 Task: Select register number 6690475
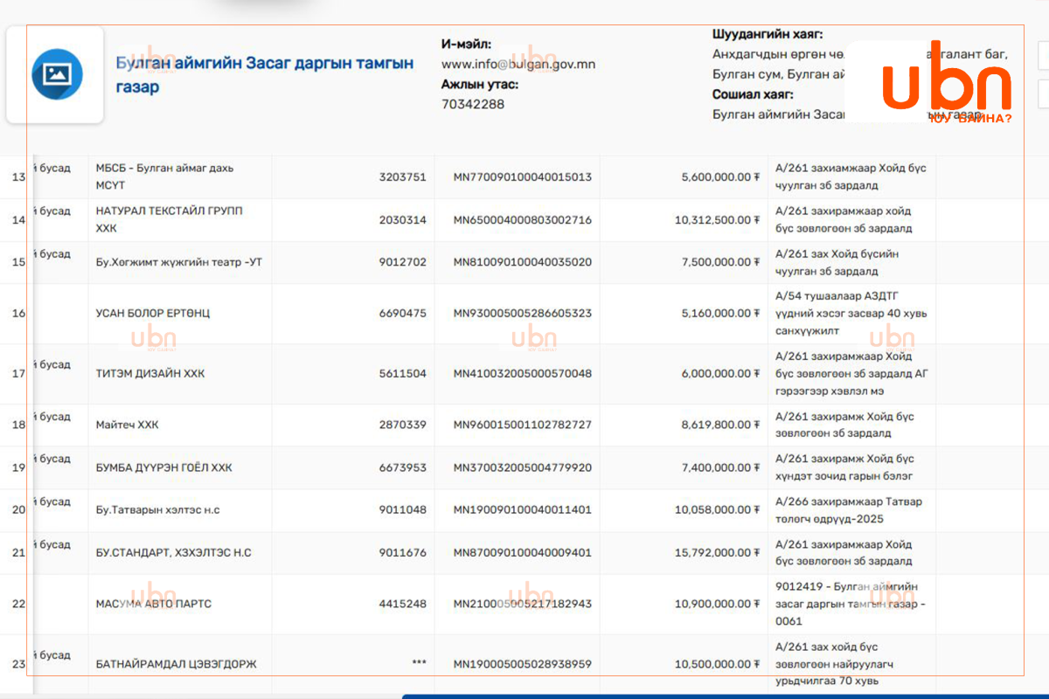(403, 313)
